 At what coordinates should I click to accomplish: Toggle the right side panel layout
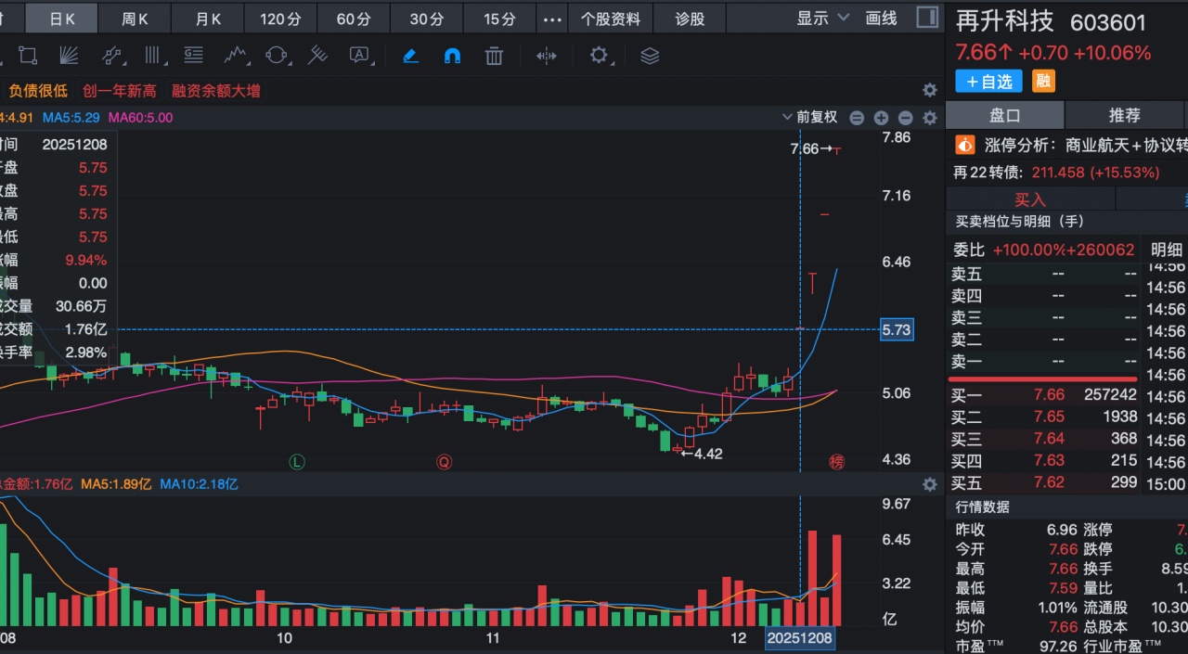tap(926, 18)
